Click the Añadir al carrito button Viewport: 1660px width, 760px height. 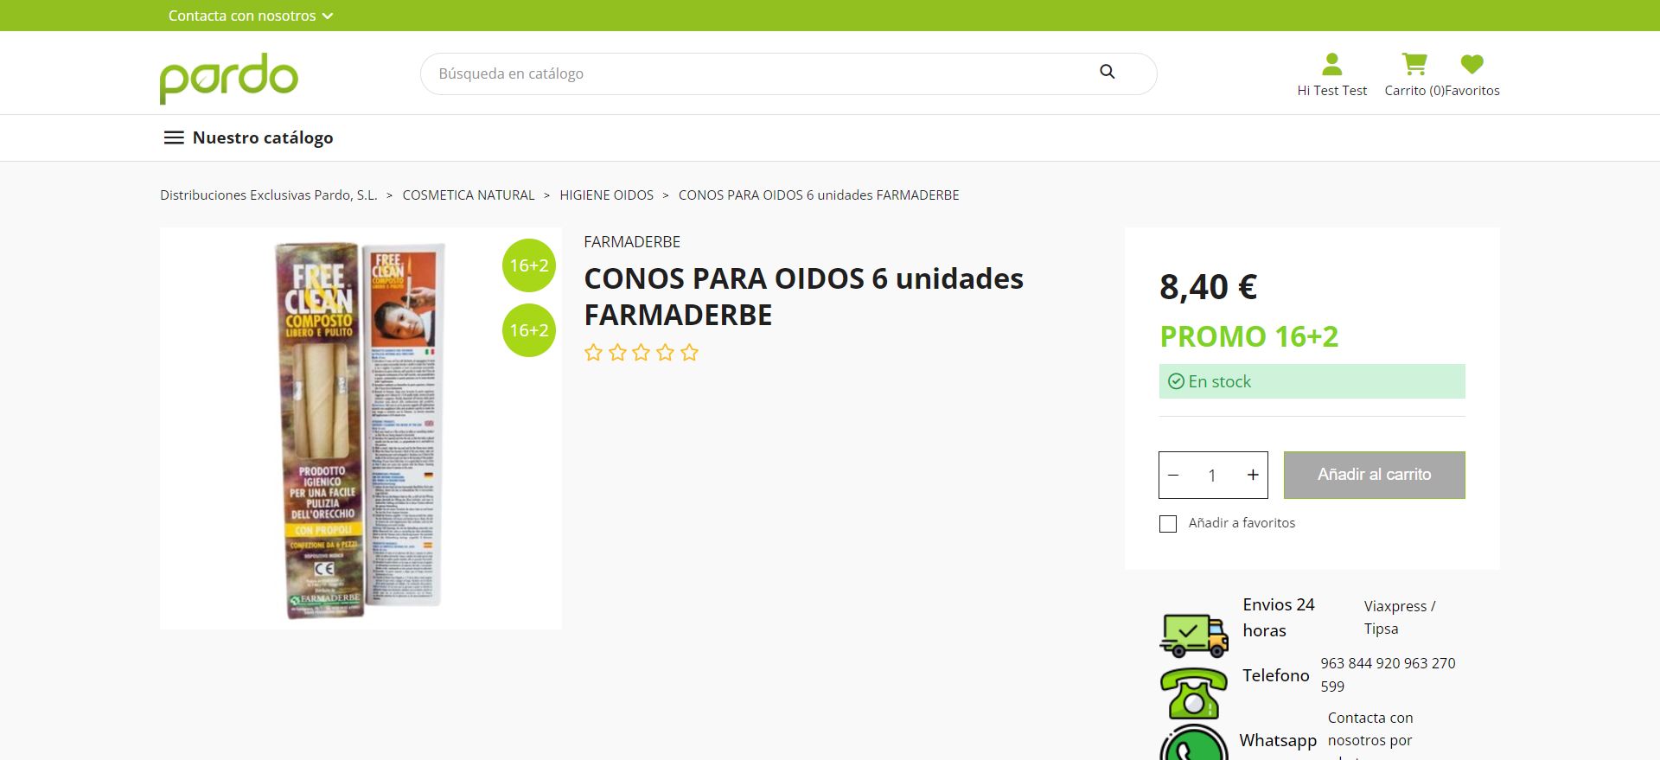[x=1375, y=475]
